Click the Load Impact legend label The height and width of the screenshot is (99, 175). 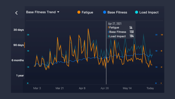click(149, 12)
